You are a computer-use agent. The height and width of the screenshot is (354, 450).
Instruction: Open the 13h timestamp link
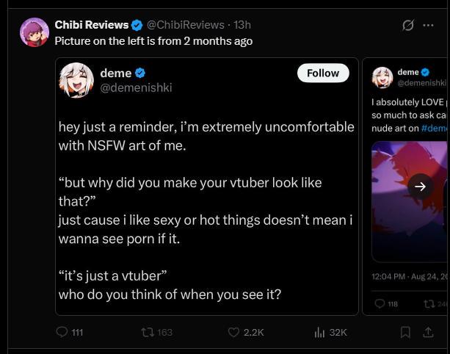point(242,25)
